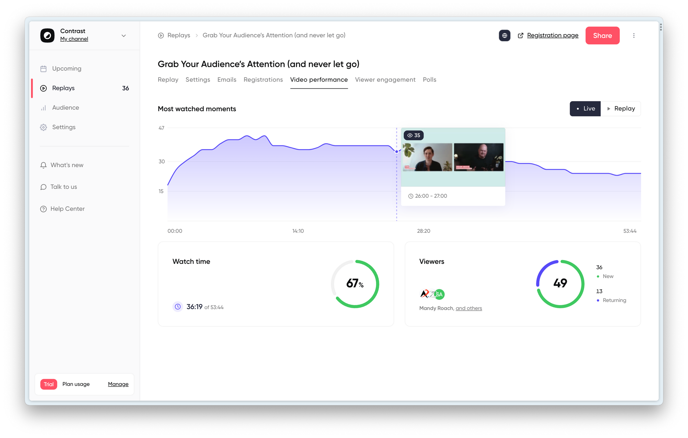This screenshot has height=438, width=688.
Task: Click the blue Returning legend dot
Action: coord(598,301)
